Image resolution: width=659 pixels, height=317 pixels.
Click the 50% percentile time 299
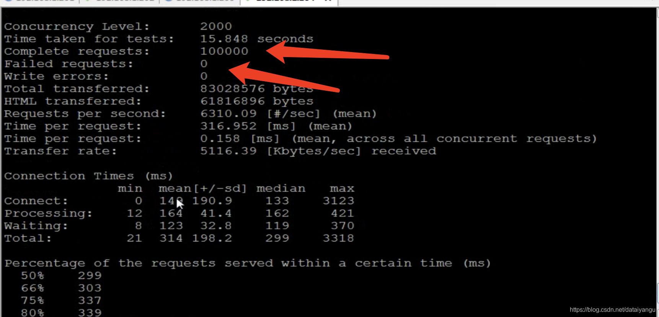pos(90,276)
